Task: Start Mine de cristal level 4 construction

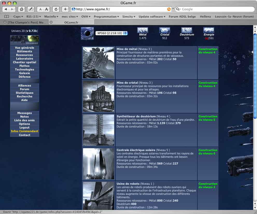Action: [208, 84]
